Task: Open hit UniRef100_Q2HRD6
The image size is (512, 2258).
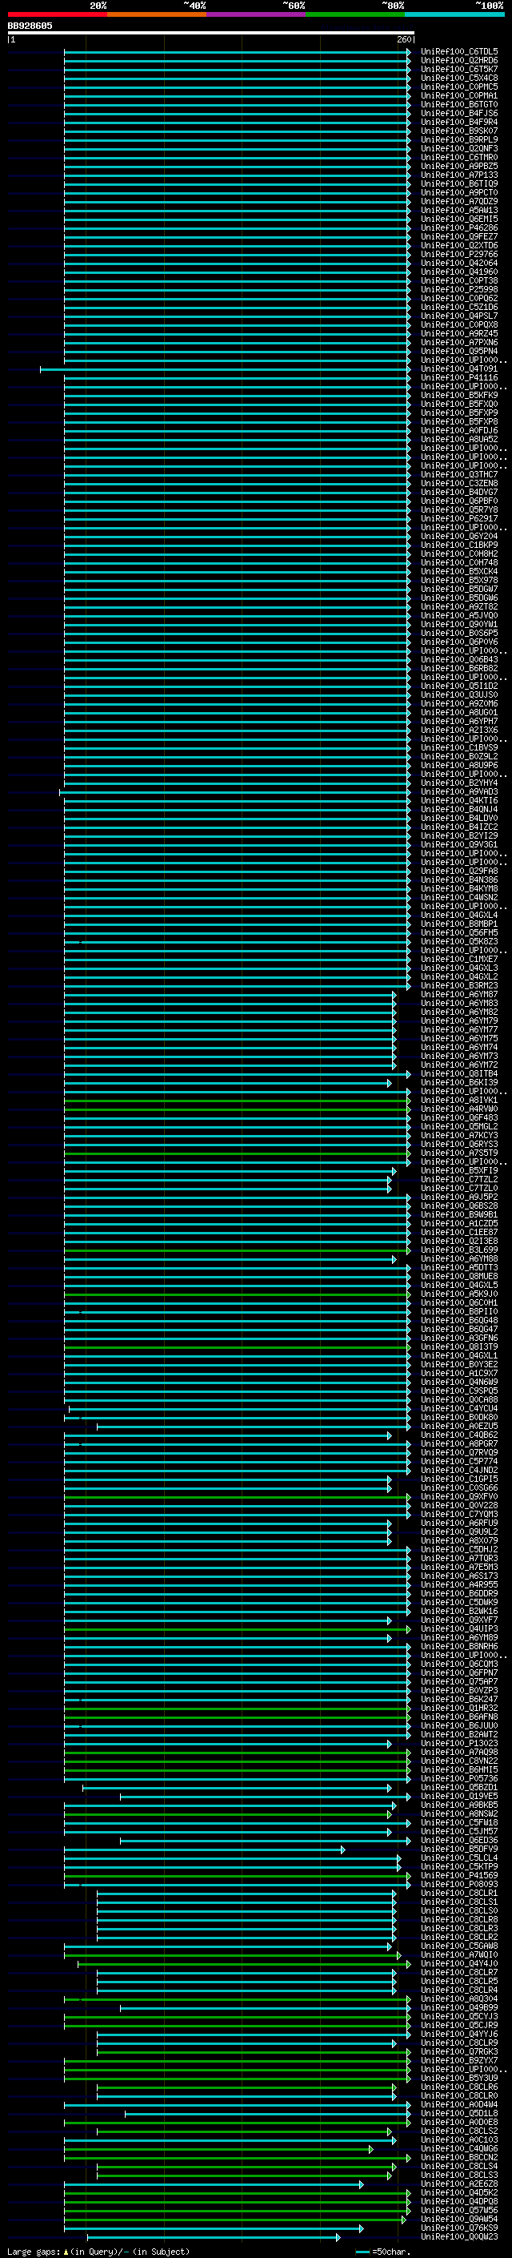Action: tap(459, 61)
